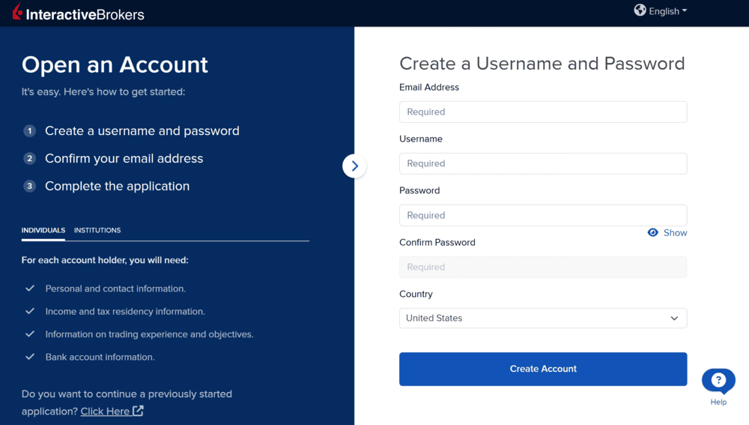Switch to the Institutions tab
Viewport: 749px width, 425px height.
(x=97, y=230)
